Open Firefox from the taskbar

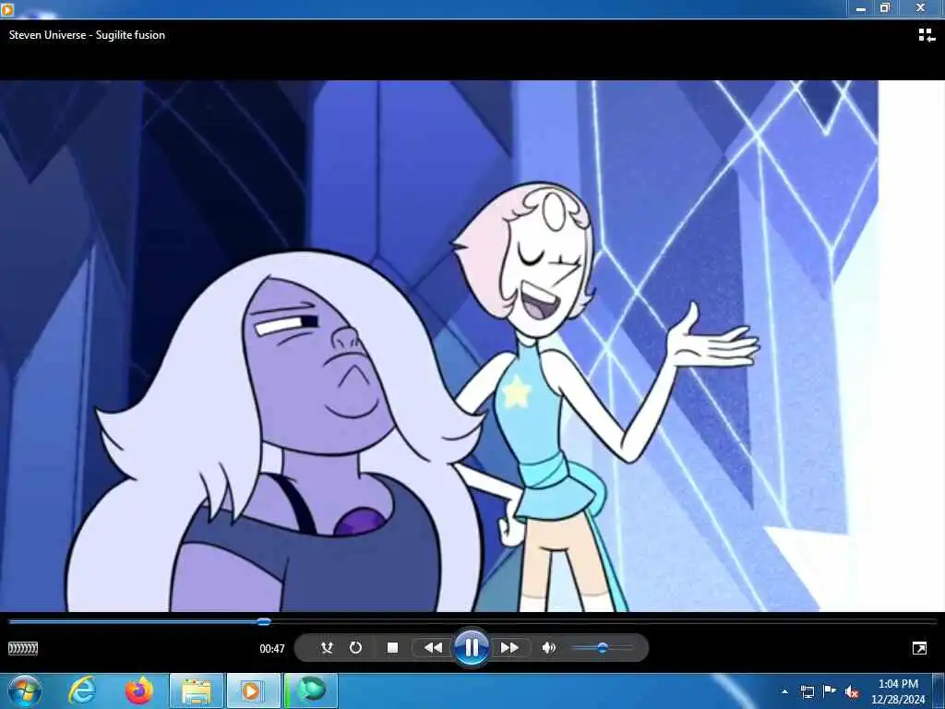pos(139,691)
